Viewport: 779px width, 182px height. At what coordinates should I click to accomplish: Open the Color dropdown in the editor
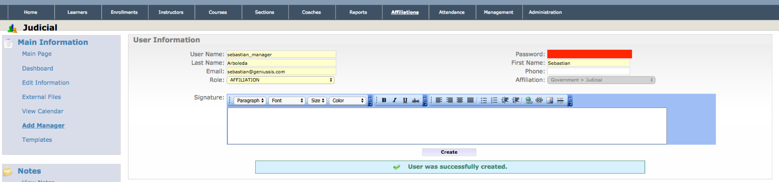click(347, 101)
